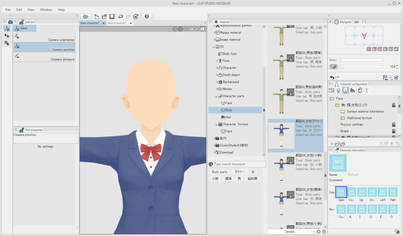The image size is (403, 236).
Task: Open CLIP STUDIO launcher spiral icon
Action: click(86, 17)
